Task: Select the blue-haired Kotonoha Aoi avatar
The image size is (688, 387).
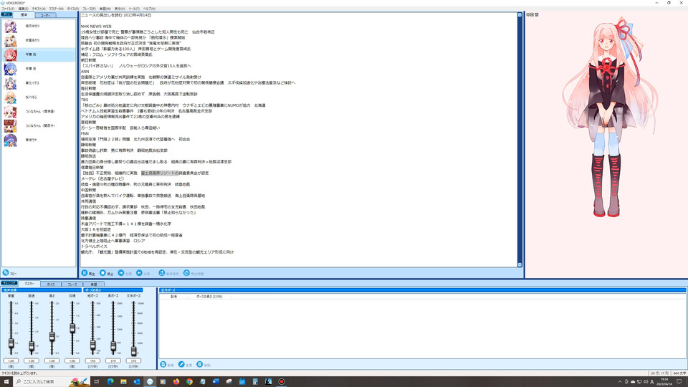Action: tap(11, 69)
